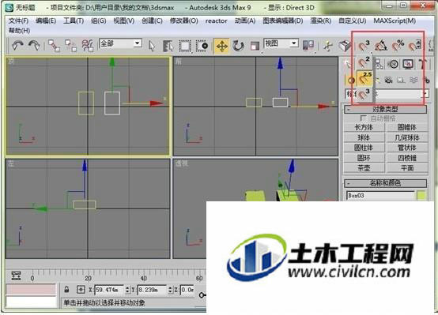Open the 编辑(E) menu
This screenshot has height=315, width=438.
pos(46,21)
